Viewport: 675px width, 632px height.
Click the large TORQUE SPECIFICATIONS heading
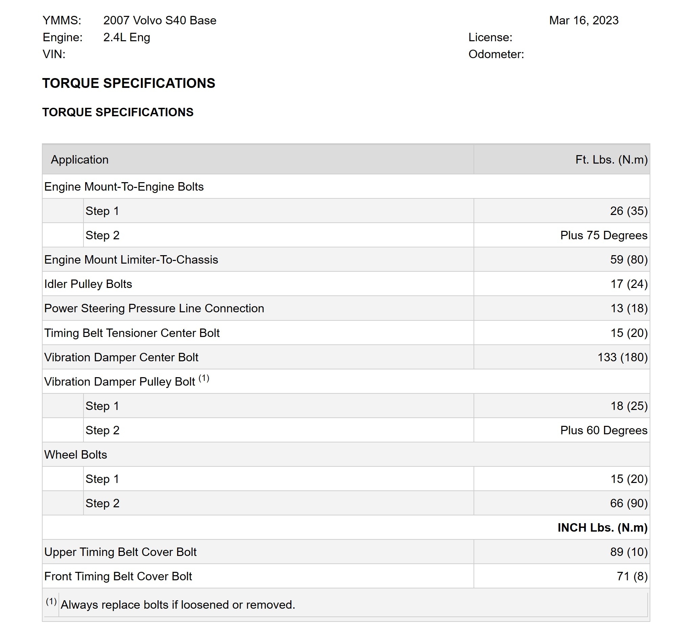(128, 83)
